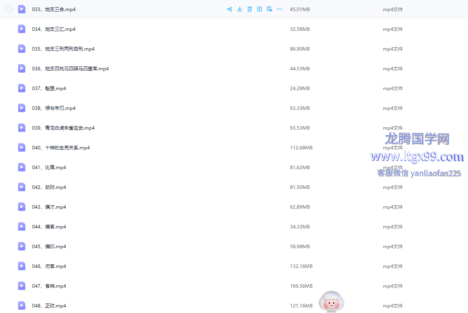468x313 pixels.
Task: Open the file 043、偏才.mp4
Action: pyautogui.click(x=49, y=207)
